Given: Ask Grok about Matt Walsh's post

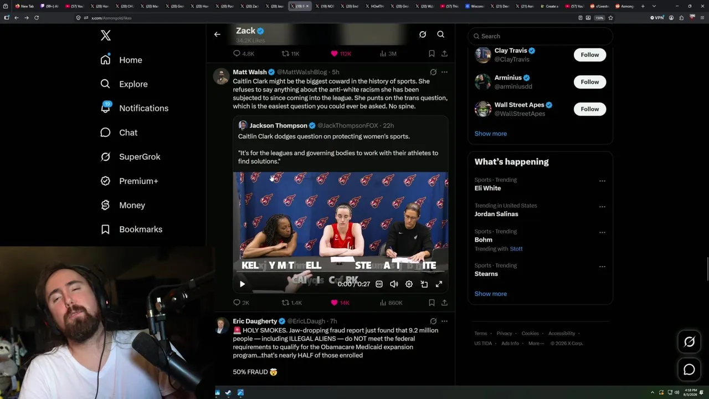Looking at the screenshot, I should click(x=433, y=72).
